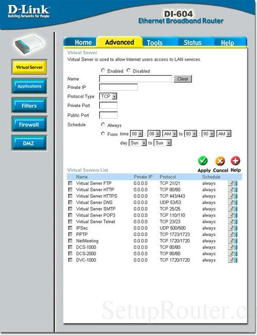Open the Firewall sidebar page
The height and width of the screenshot is (335, 257).
[29, 124]
